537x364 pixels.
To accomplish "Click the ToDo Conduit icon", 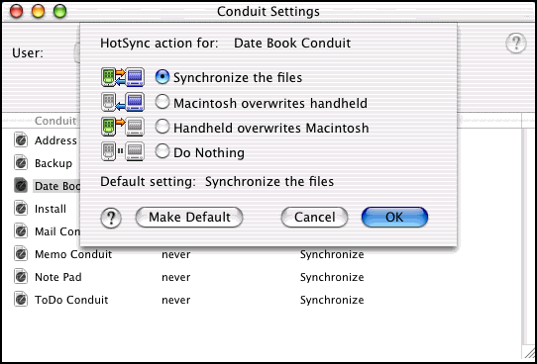I will (x=21, y=300).
